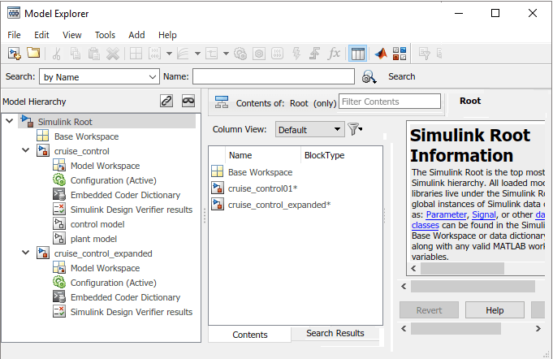Click the Simulink Root info horizontal scrollbar thumb

tap(462, 268)
